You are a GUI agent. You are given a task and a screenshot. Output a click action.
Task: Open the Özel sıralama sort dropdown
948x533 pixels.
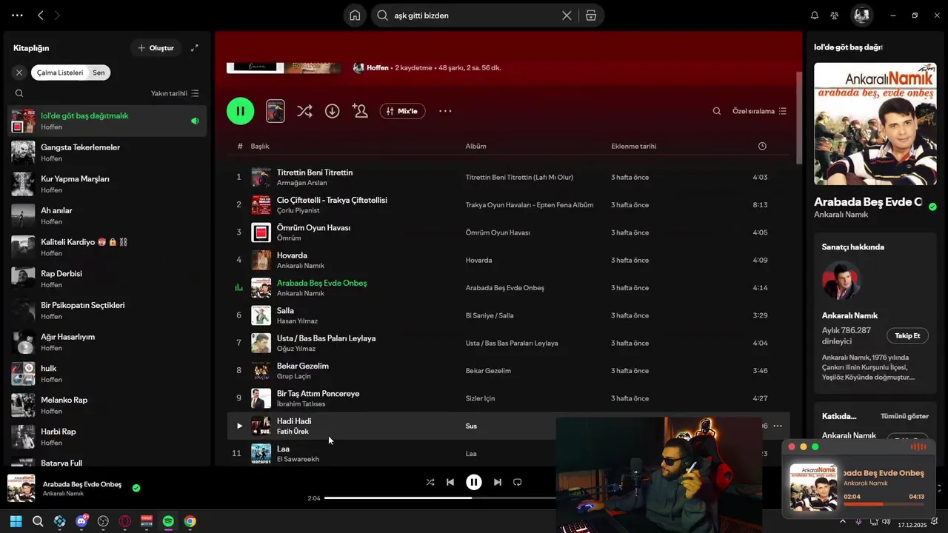tap(759, 111)
